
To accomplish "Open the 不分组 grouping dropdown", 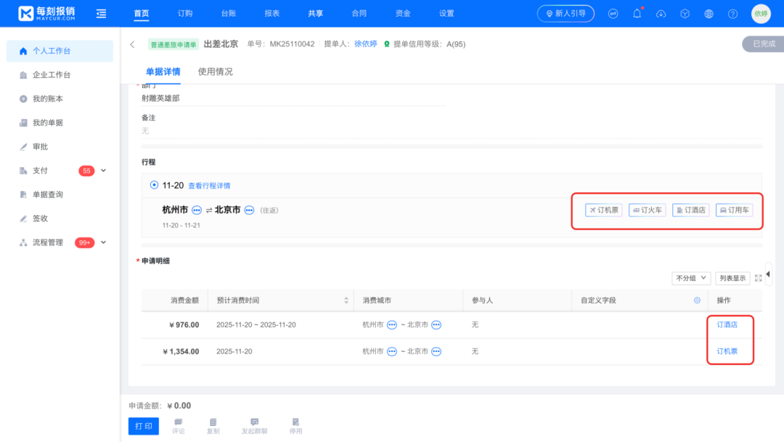I will [x=690, y=277].
